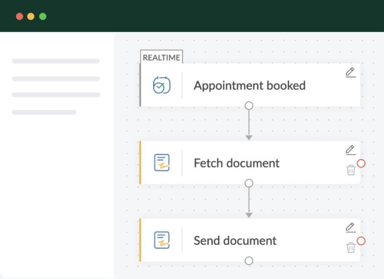Image resolution: width=384 pixels, height=279 pixels.
Task: Delete the Send document step
Action: [x=351, y=247]
